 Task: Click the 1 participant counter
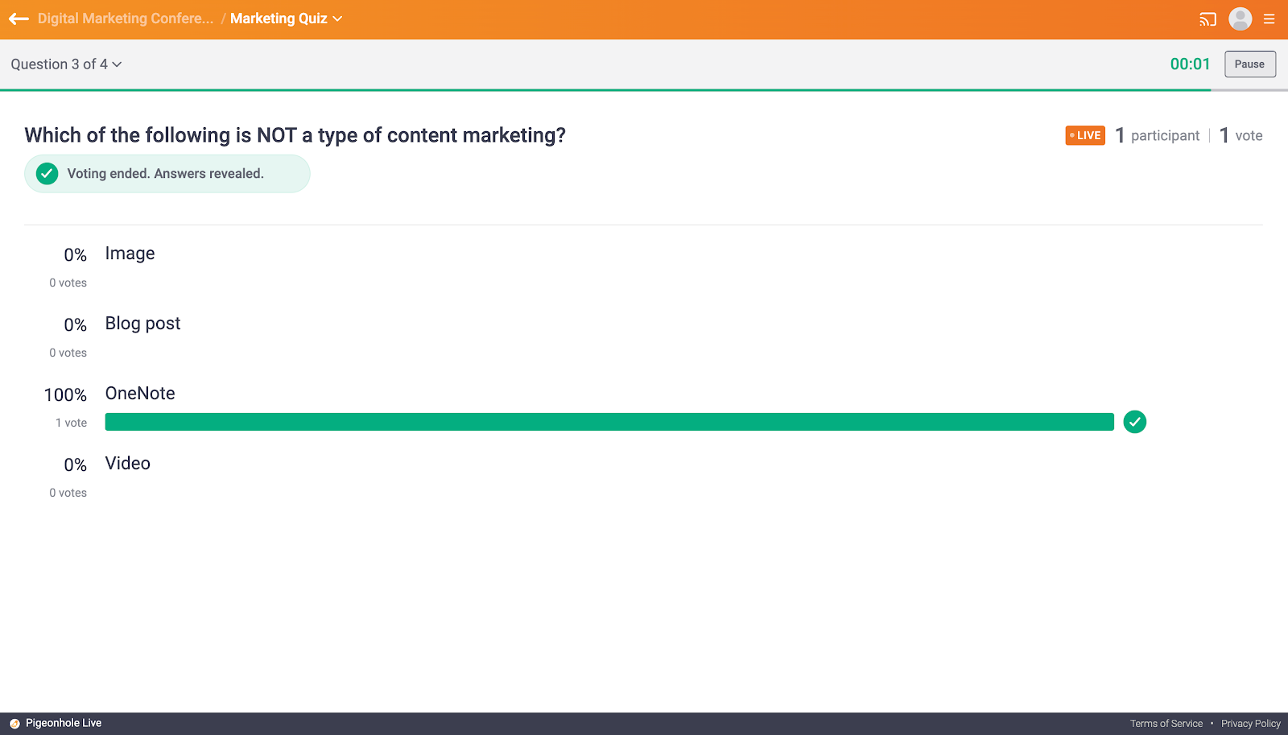coord(1157,135)
